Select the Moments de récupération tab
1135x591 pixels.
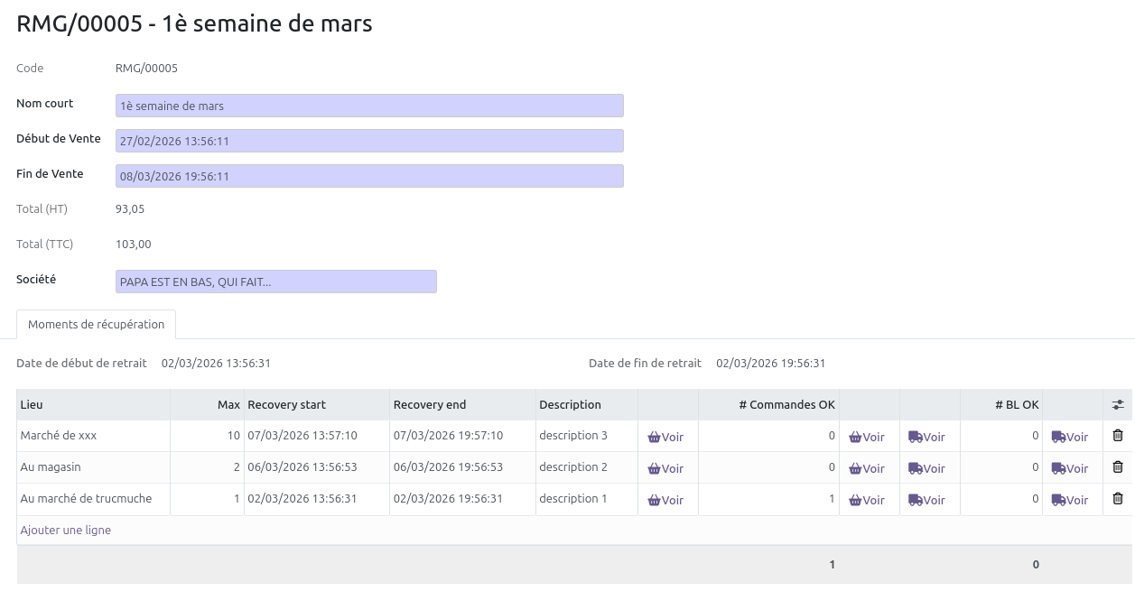tap(96, 325)
